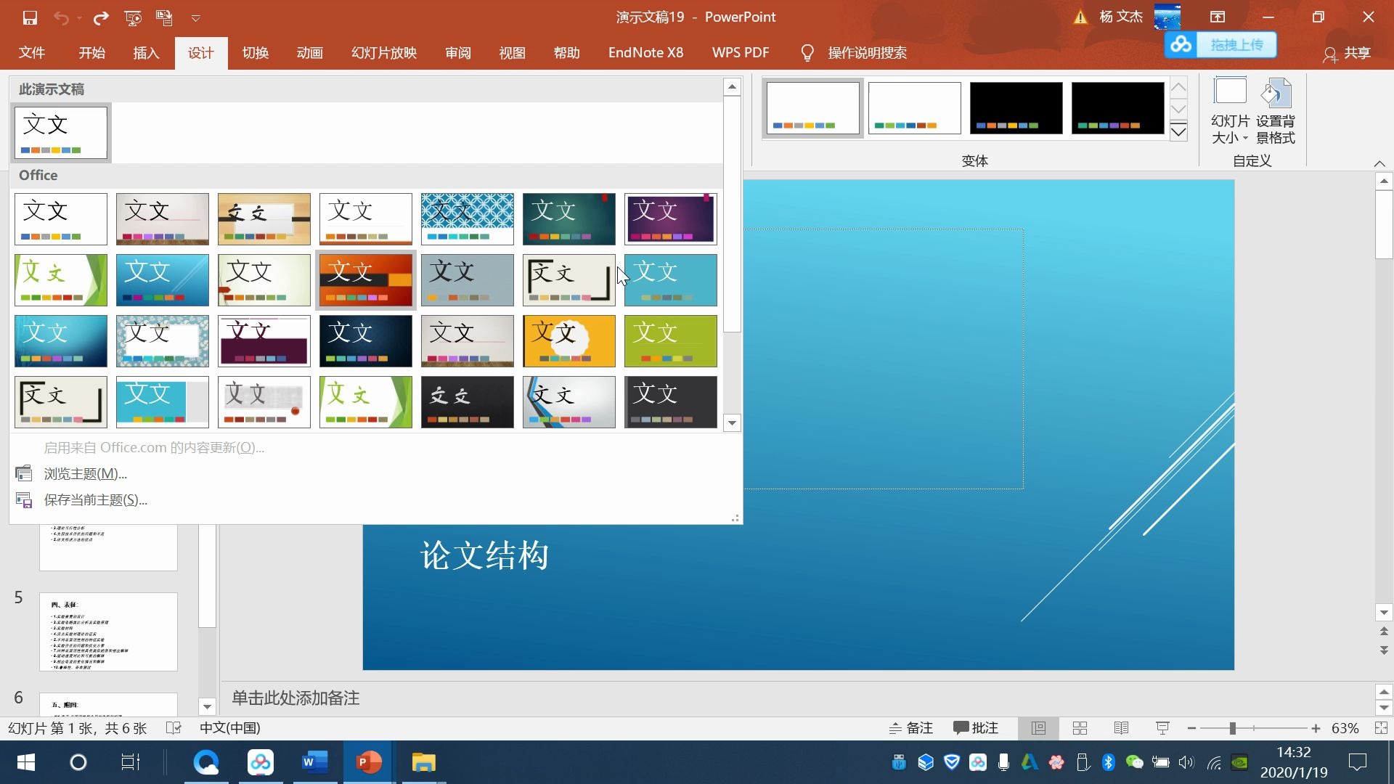Switch to Slide Sorter view icon
1394x784 pixels.
(1080, 728)
